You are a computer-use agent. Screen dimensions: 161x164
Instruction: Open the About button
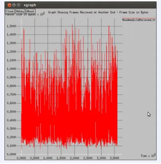pyautogui.click(x=30, y=11)
